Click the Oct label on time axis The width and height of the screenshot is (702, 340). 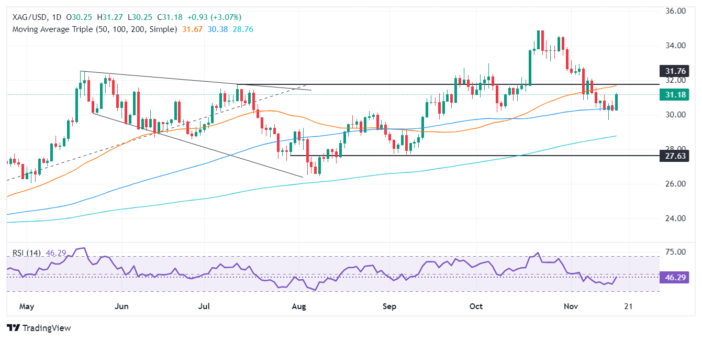476,305
